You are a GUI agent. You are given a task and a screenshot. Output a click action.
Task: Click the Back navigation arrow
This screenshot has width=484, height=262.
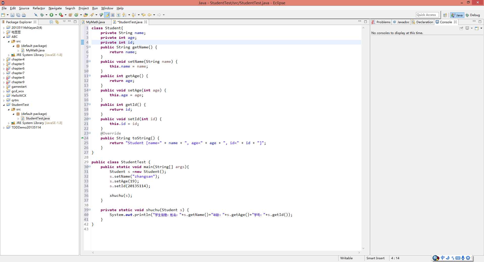point(149,15)
